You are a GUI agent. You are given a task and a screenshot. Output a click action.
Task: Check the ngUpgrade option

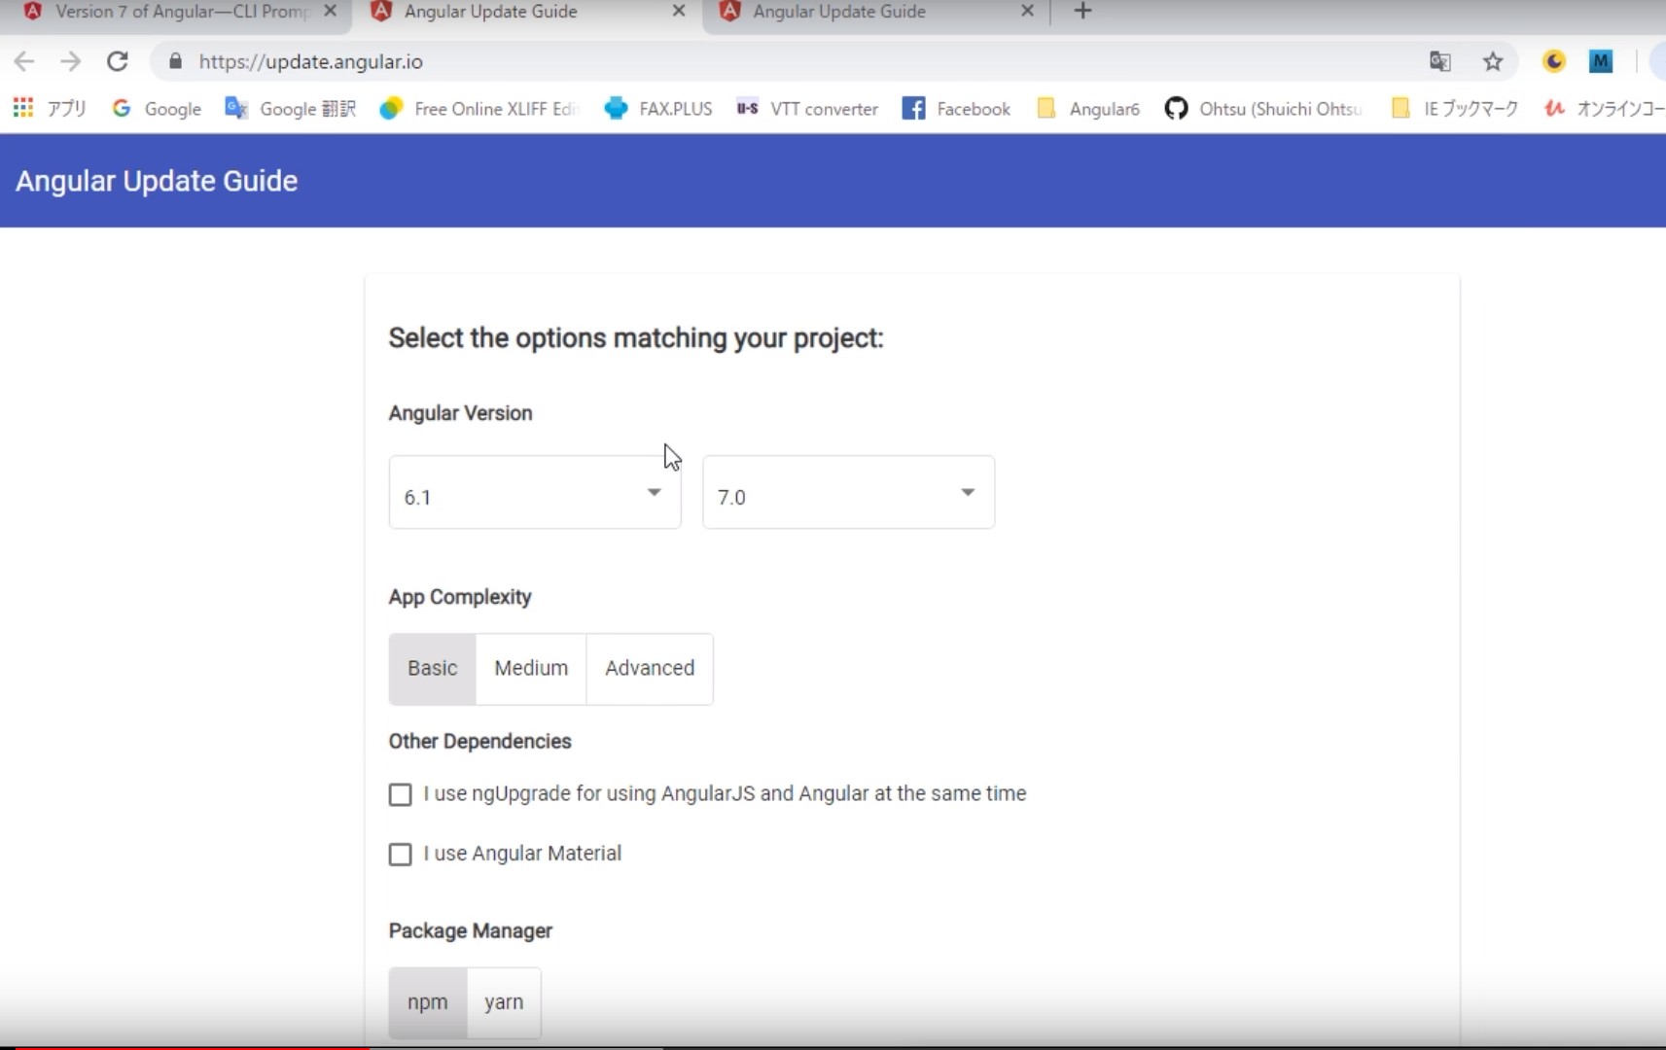tap(400, 794)
